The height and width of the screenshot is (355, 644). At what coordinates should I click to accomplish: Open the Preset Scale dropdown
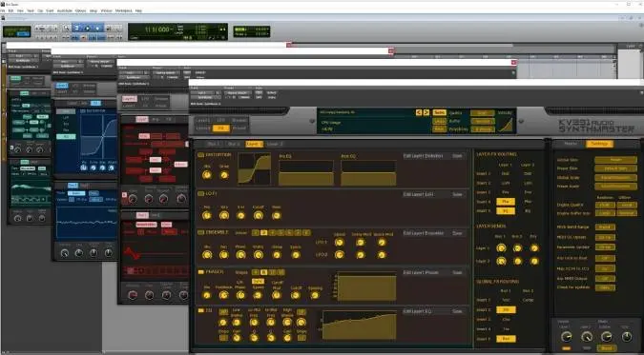tap(615, 187)
